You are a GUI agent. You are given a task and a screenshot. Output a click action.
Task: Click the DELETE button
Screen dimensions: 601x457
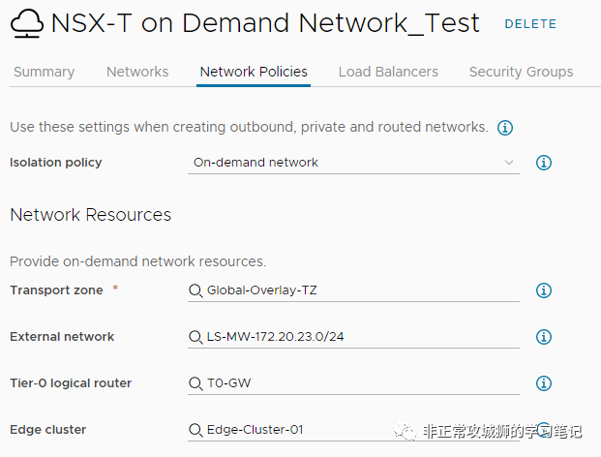pyautogui.click(x=530, y=24)
